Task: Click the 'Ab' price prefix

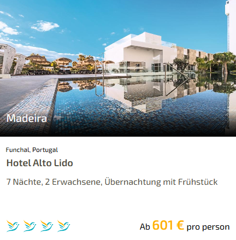Action: (x=145, y=227)
